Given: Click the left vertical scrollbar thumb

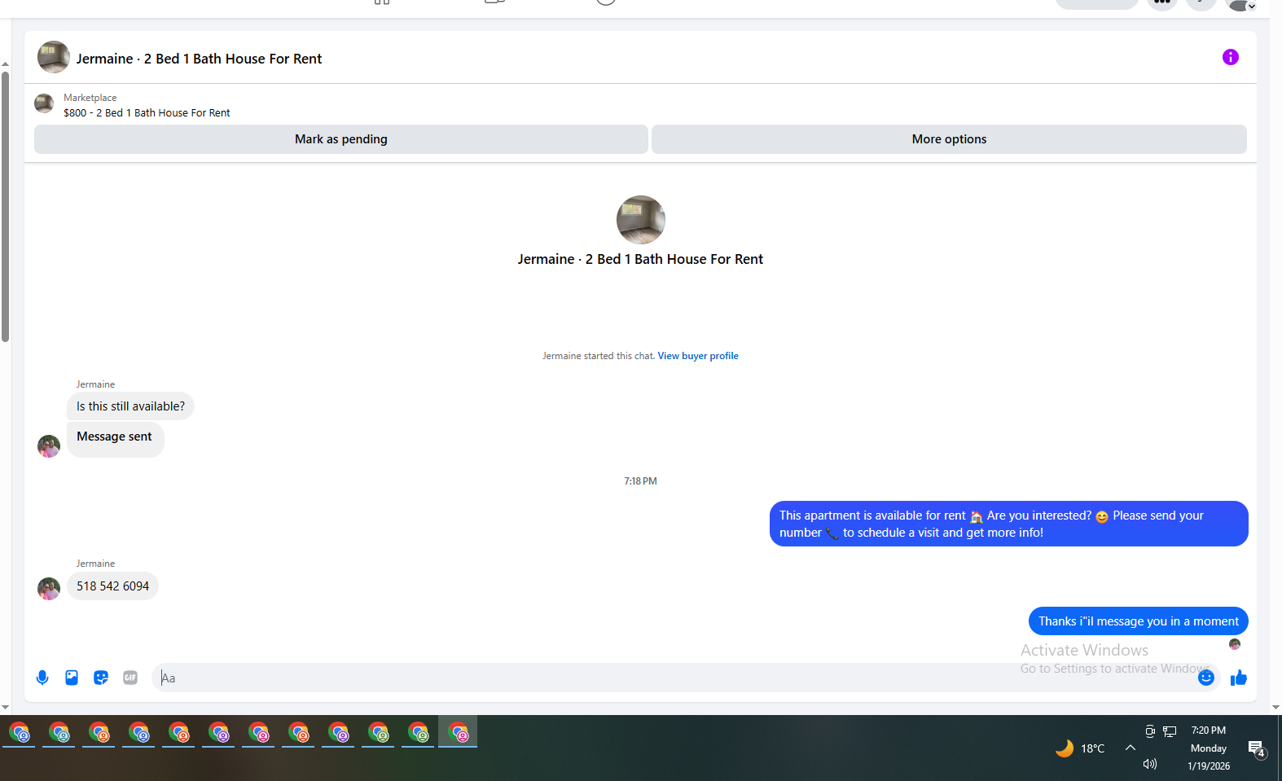Looking at the screenshot, I should 5,207.
